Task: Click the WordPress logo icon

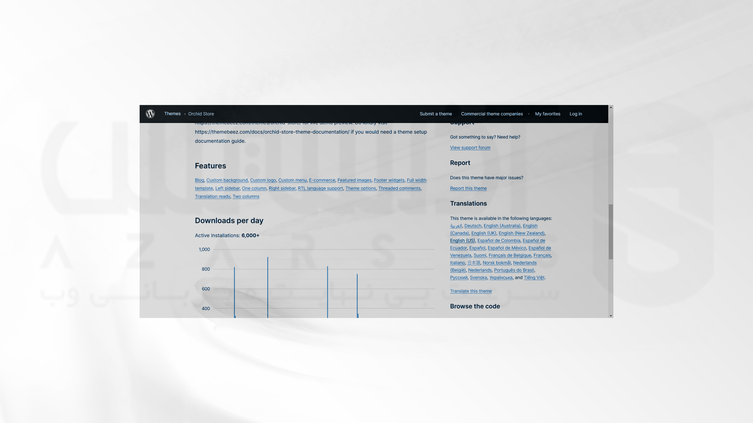Action: coord(150,114)
